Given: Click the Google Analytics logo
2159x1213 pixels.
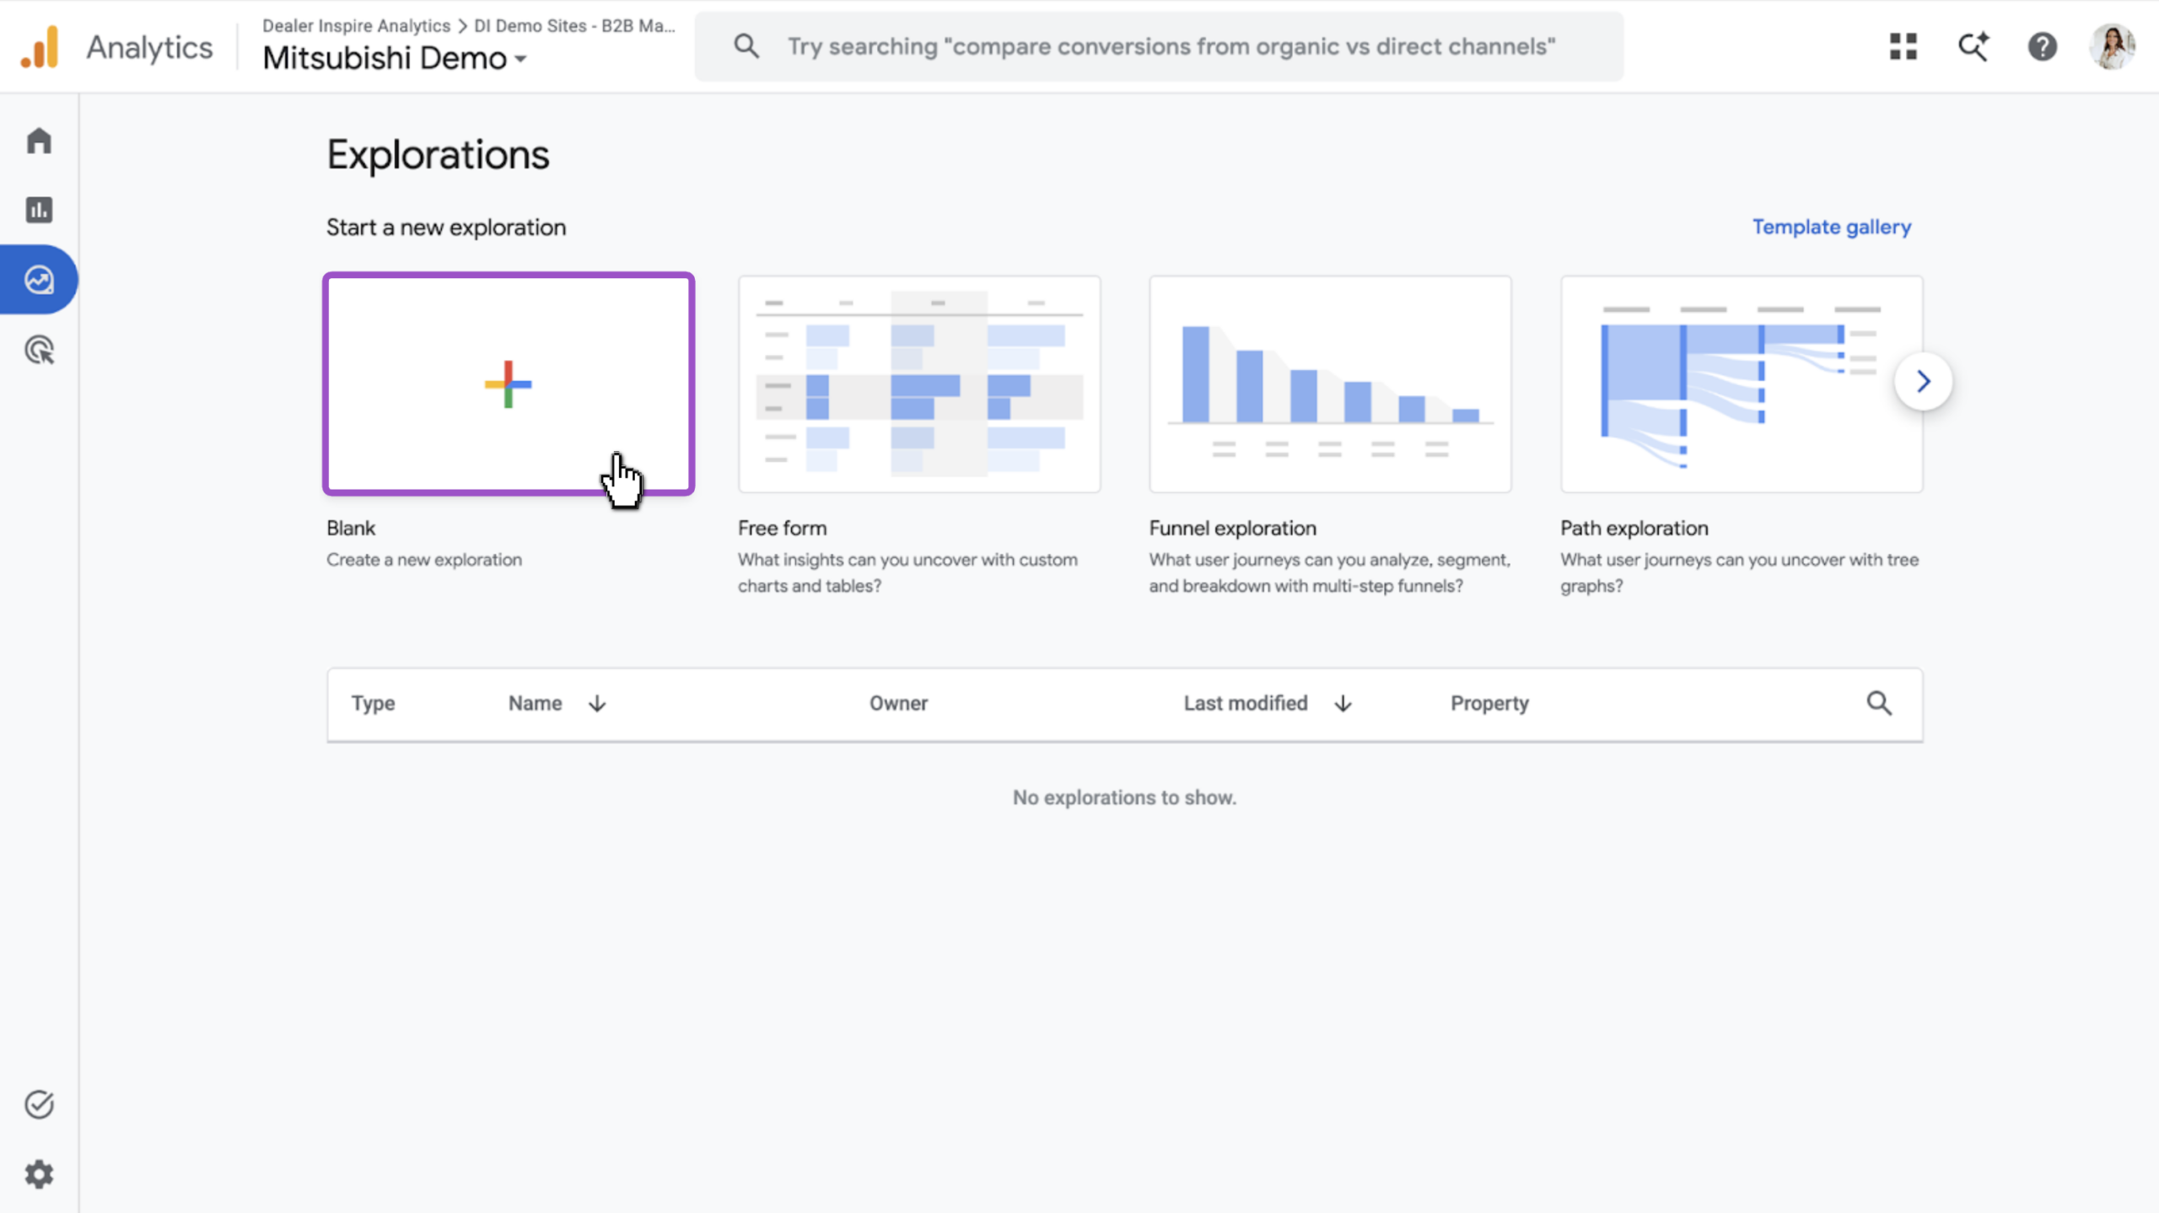Looking at the screenshot, I should point(40,47).
